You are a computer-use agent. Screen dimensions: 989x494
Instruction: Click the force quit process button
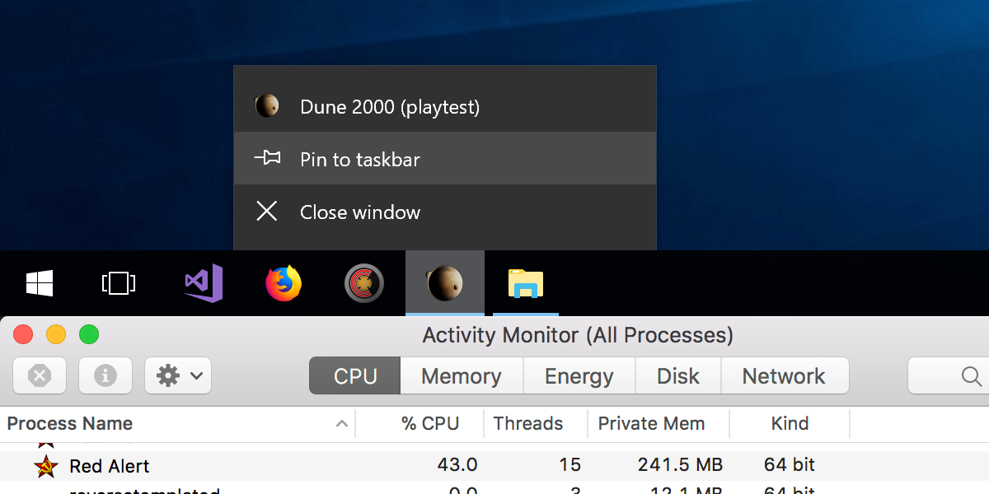40,376
